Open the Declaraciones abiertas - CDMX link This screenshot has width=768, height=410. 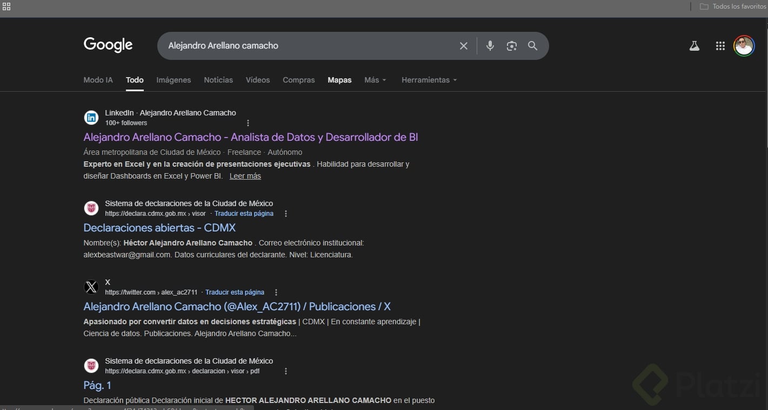[159, 228]
